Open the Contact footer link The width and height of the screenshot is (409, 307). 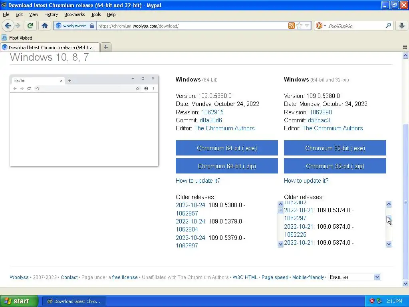click(x=69, y=277)
